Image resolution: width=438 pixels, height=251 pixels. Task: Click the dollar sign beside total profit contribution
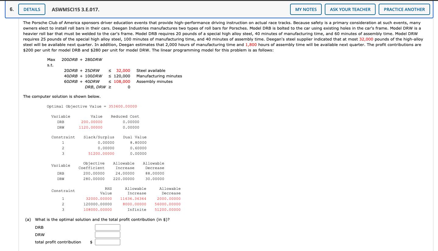point(91,242)
